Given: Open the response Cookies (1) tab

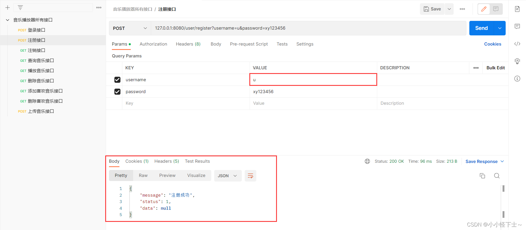Looking at the screenshot, I should 137,161.
